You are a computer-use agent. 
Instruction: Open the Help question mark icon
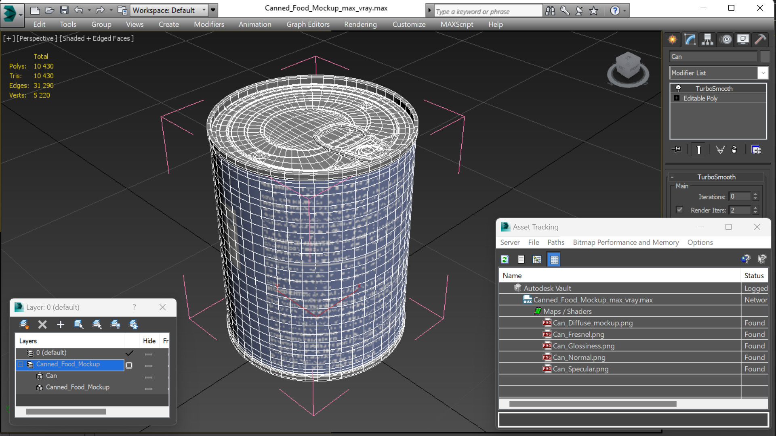tap(615, 11)
